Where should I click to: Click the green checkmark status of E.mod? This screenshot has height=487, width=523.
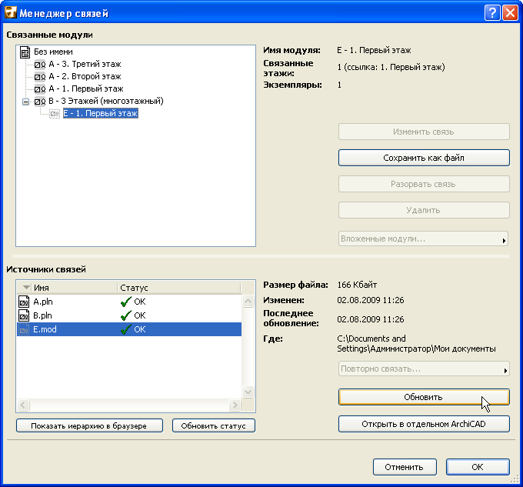point(125,329)
